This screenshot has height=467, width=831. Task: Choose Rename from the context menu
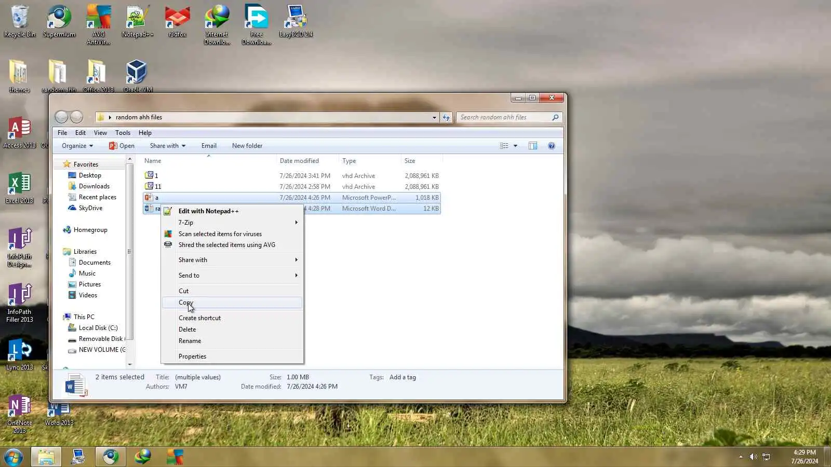click(x=232, y=341)
